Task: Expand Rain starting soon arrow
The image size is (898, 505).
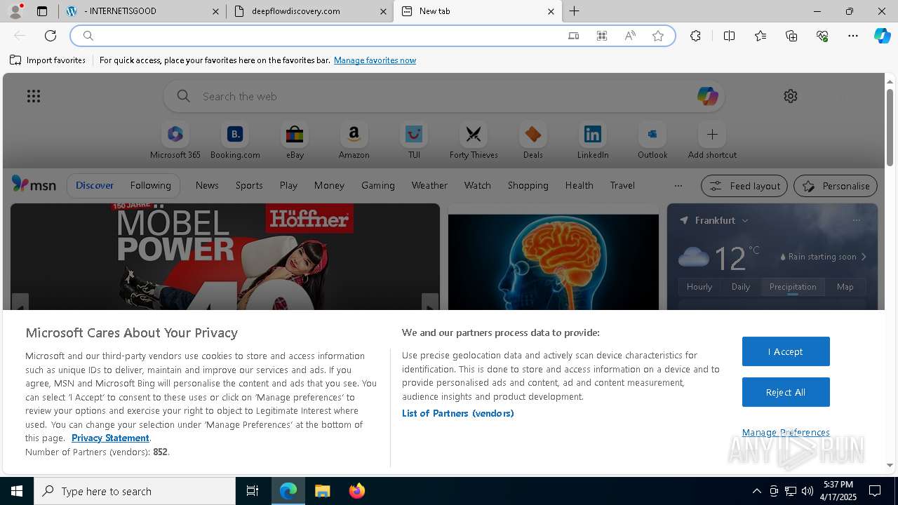Action: [864, 257]
